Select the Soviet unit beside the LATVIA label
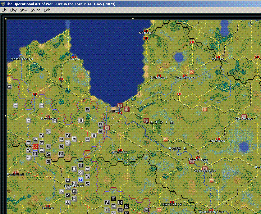Screen dimensions: 261x214 [x=146, y=120]
